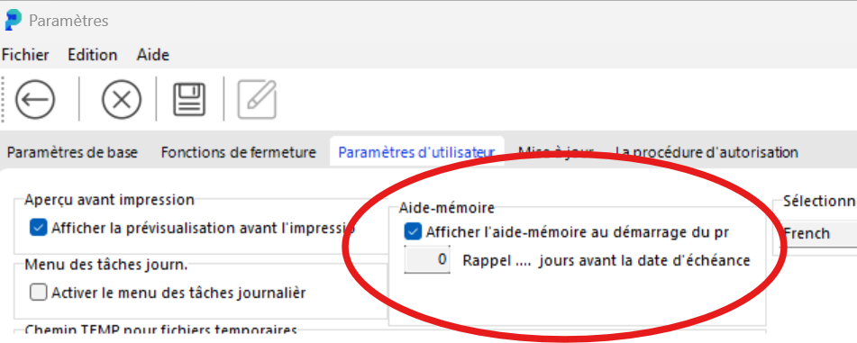This screenshot has width=857, height=343.
Task: Click the cancel X circle toolbar icon
Action: point(122,100)
